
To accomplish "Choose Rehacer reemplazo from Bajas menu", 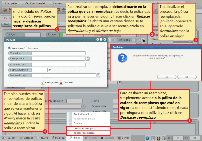I will pyautogui.click(x=84, y=133).
